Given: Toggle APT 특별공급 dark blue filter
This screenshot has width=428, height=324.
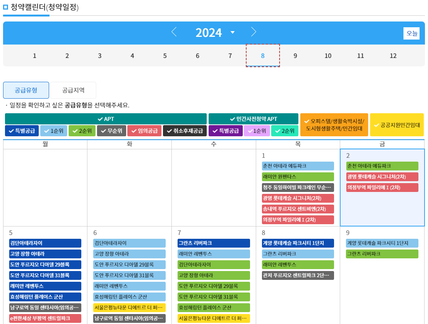Looking at the screenshot, I should click(x=22, y=131).
